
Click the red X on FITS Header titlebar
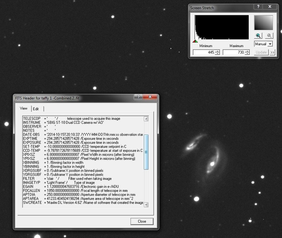click(x=150, y=97)
